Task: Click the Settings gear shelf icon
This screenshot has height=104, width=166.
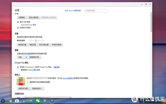Action: tap(52, 101)
